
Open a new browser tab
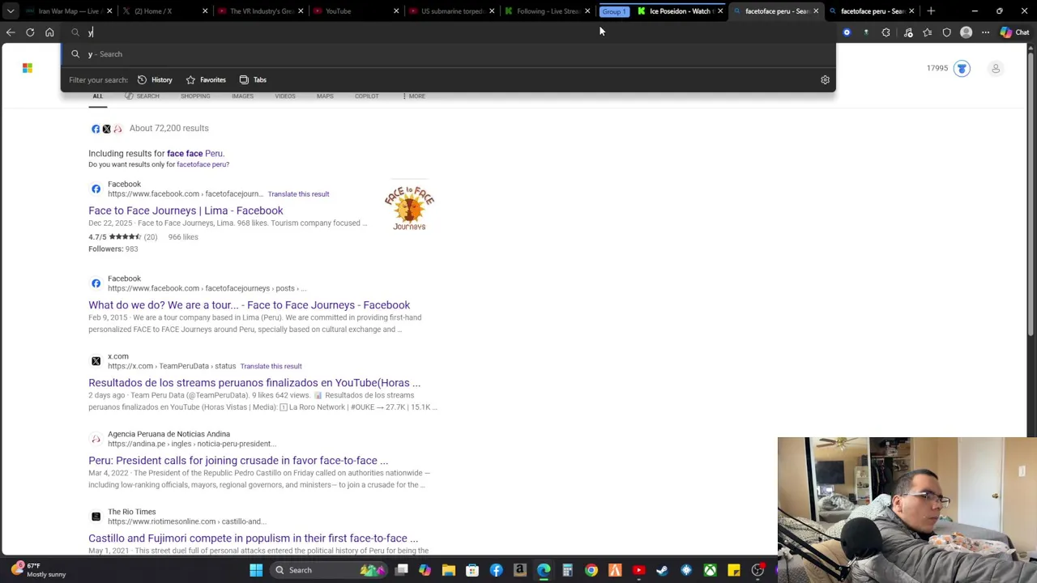(931, 11)
